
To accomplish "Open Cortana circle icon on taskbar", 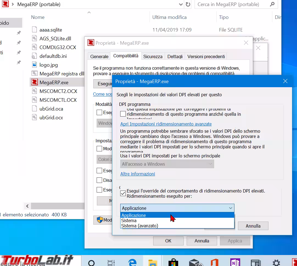I will [91, 263].
